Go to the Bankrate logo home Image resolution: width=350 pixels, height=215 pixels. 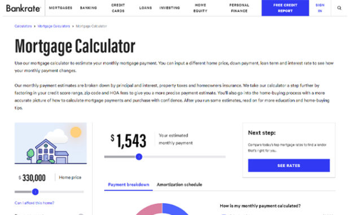click(23, 8)
